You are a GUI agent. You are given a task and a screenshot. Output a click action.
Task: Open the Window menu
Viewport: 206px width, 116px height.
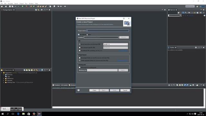pos(31,4)
